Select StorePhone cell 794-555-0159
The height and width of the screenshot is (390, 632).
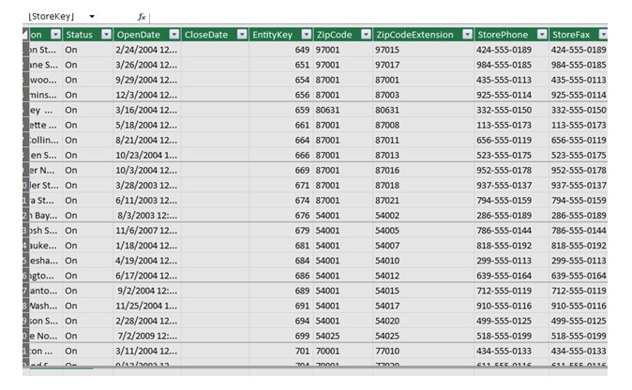[x=511, y=201]
